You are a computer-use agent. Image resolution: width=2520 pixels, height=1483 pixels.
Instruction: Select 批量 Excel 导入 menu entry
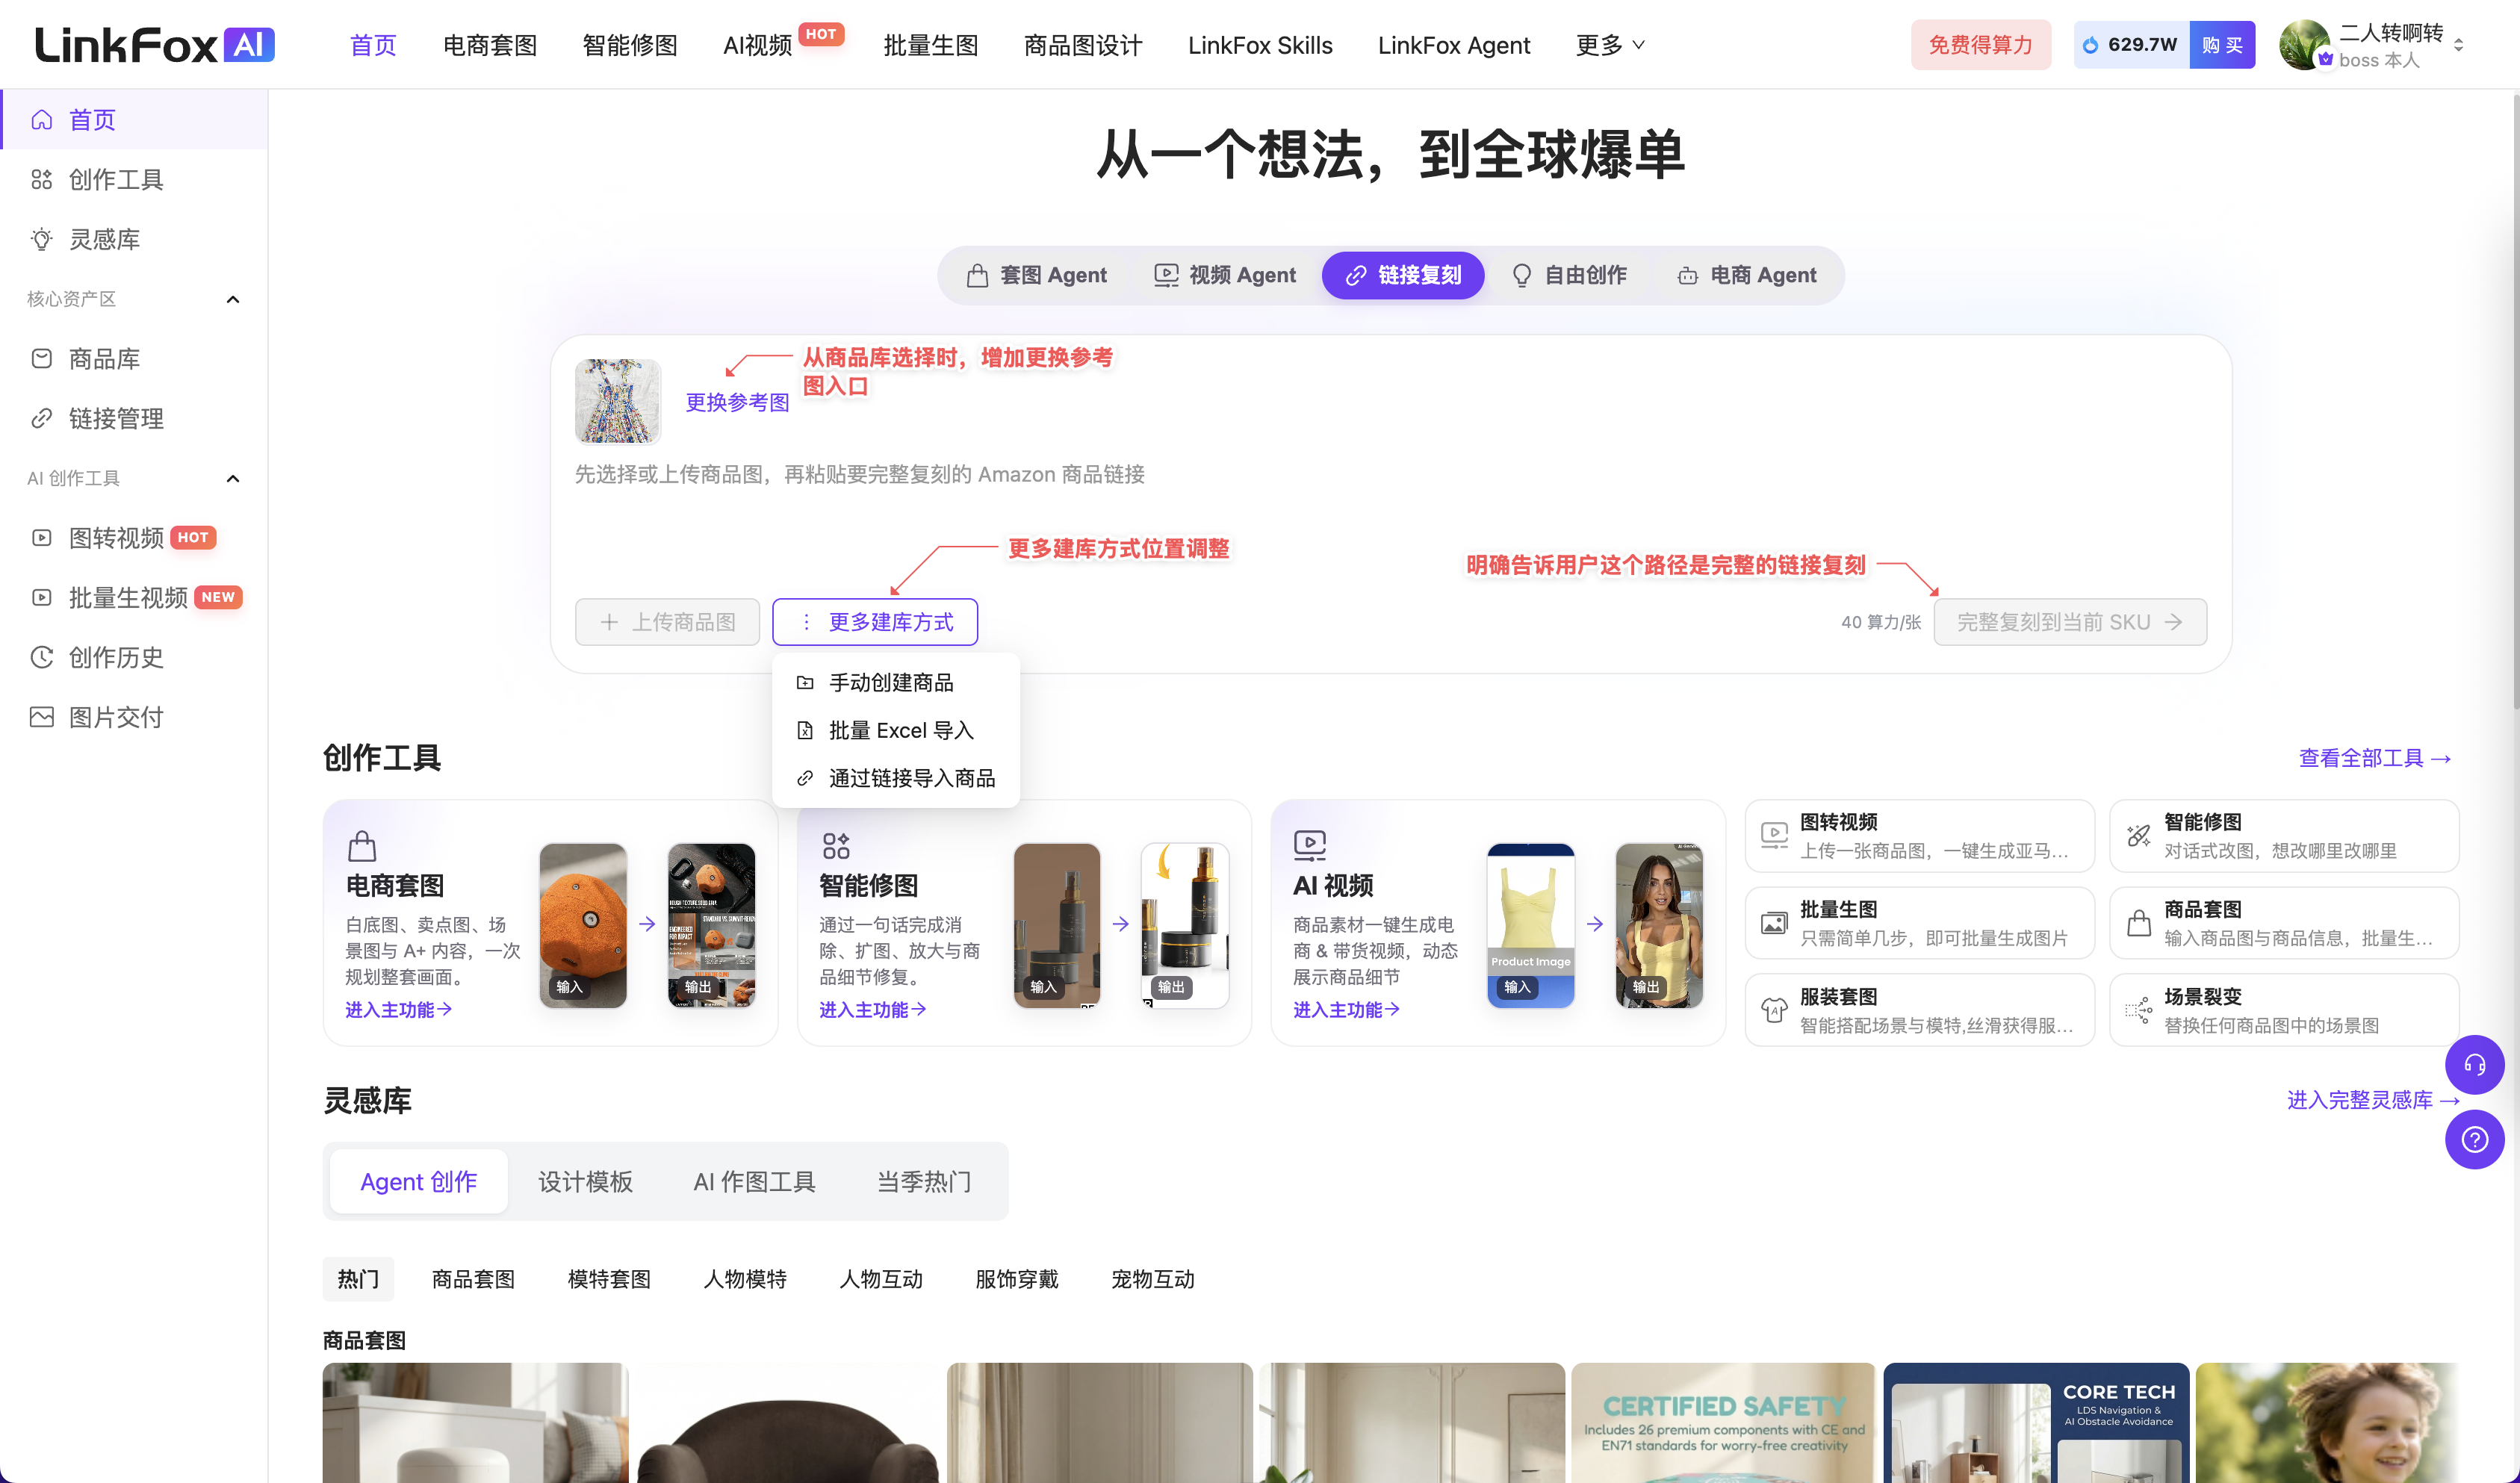896,731
